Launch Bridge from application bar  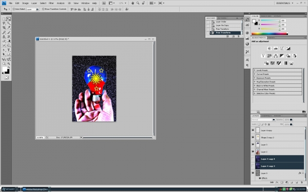(104, 3)
